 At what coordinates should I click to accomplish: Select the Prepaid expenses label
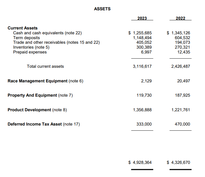(x=30, y=52)
